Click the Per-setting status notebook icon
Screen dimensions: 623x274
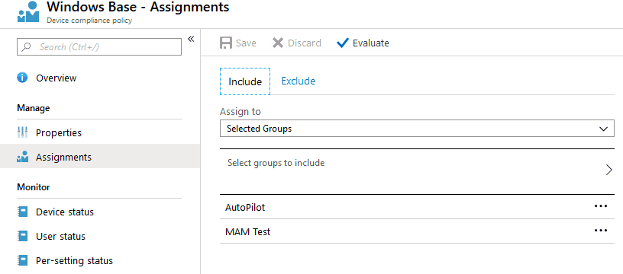point(23,261)
